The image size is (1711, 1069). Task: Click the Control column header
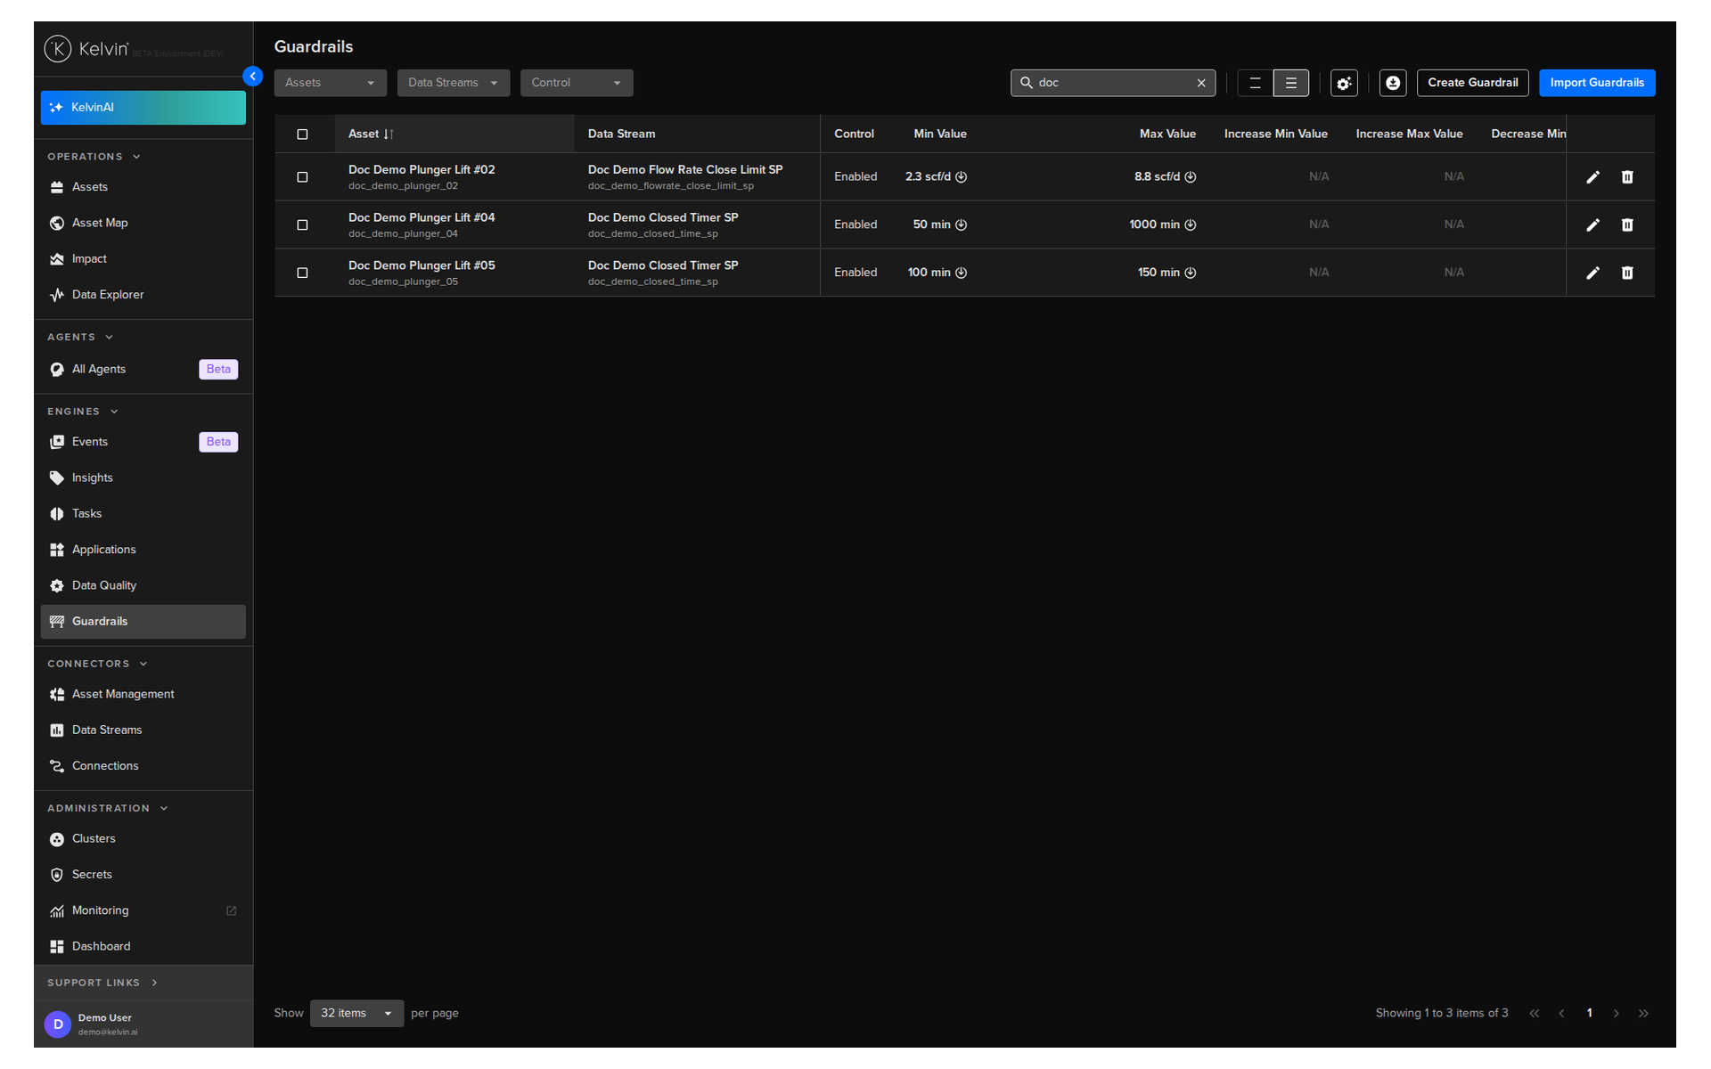(854, 135)
